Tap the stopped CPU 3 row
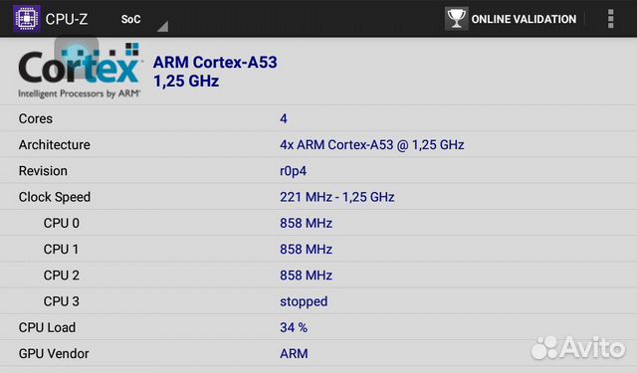 tap(318, 301)
